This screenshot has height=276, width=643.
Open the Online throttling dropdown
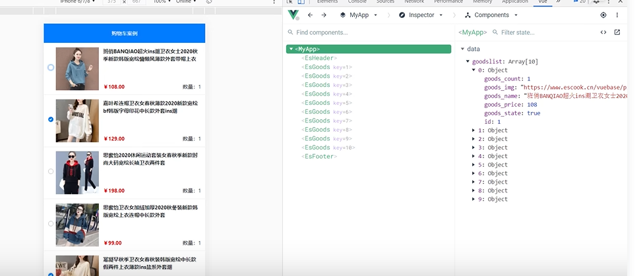[186, 1]
